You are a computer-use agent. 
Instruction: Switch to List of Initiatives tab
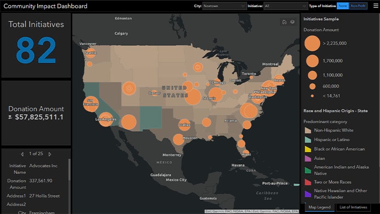[x=353, y=207]
